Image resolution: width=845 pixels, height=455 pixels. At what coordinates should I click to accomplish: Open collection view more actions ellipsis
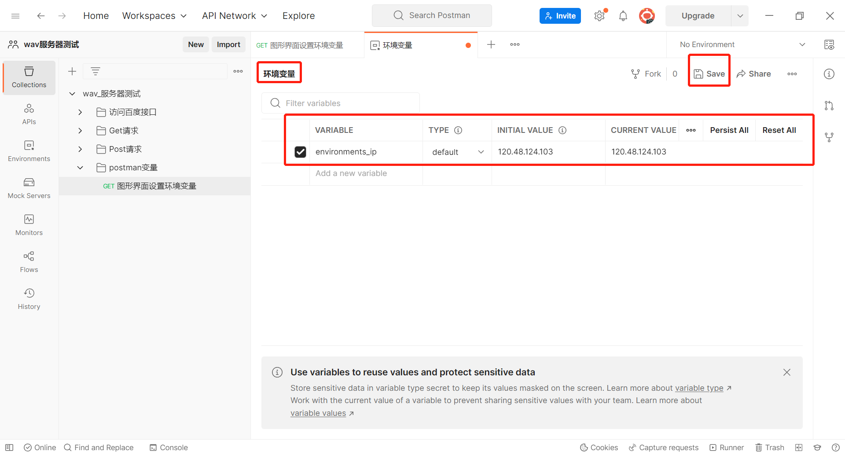click(x=792, y=74)
